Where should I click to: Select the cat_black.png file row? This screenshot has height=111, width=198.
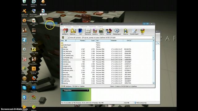coord(96,51)
